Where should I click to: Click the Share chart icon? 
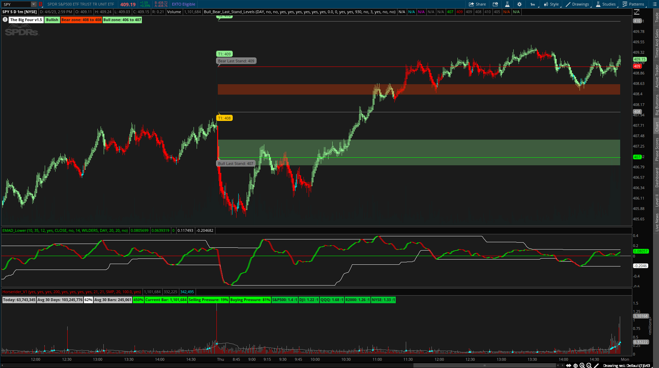coord(477,4)
